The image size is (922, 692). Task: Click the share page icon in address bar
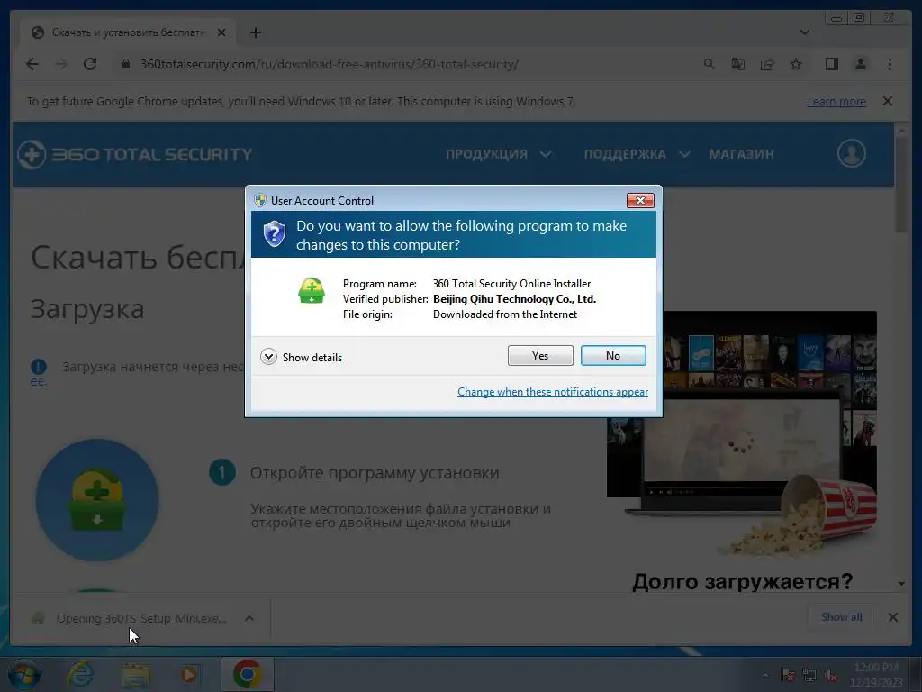(x=767, y=64)
